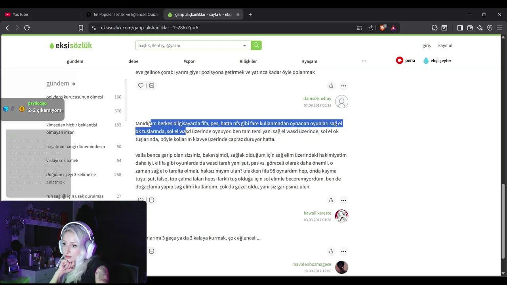Downvote the kawaii kereste entry
This screenshot has width=507, height=285.
[x=151, y=200]
